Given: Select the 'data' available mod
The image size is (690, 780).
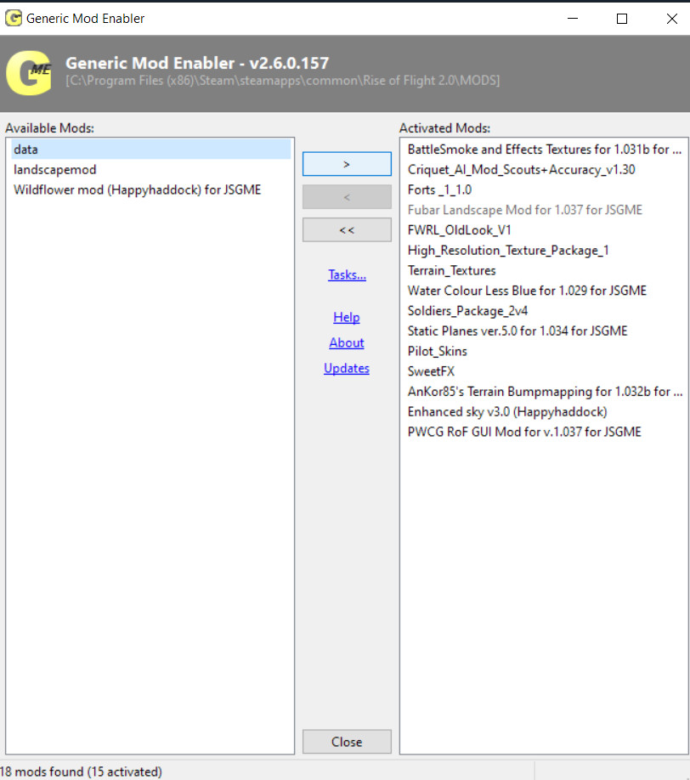Looking at the screenshot, I should coord(150,150).
